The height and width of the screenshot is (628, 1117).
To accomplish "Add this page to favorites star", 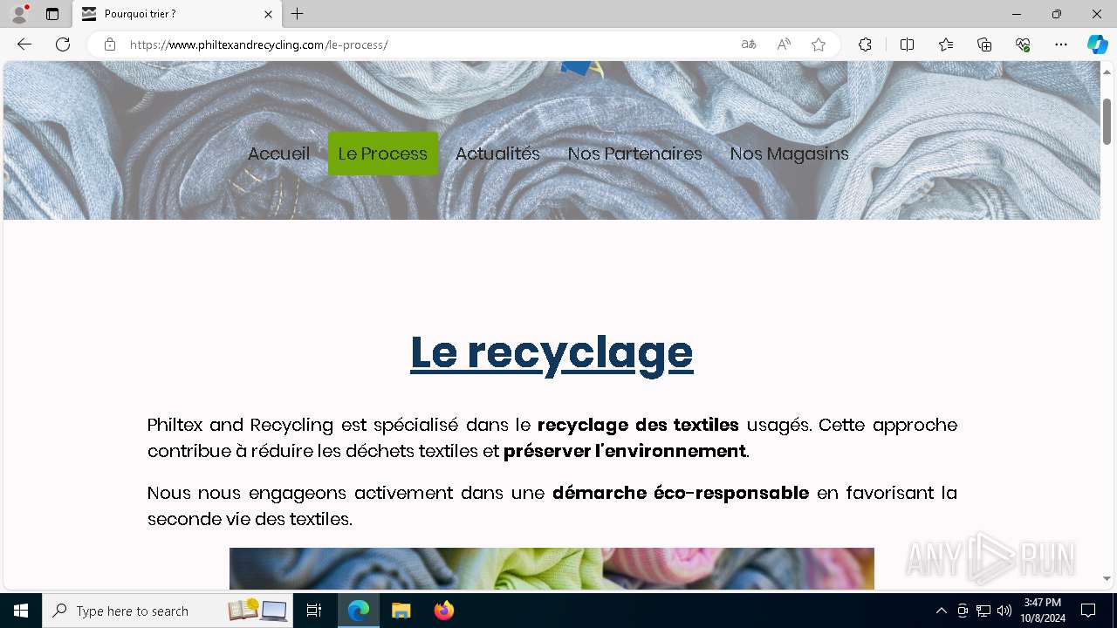I will (819, 44).
